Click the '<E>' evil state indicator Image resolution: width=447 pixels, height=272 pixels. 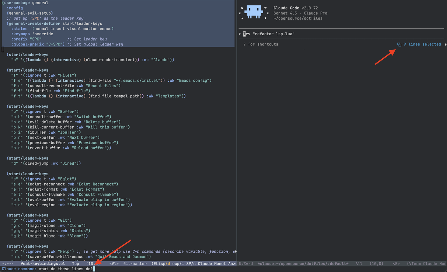coord(396,264)
